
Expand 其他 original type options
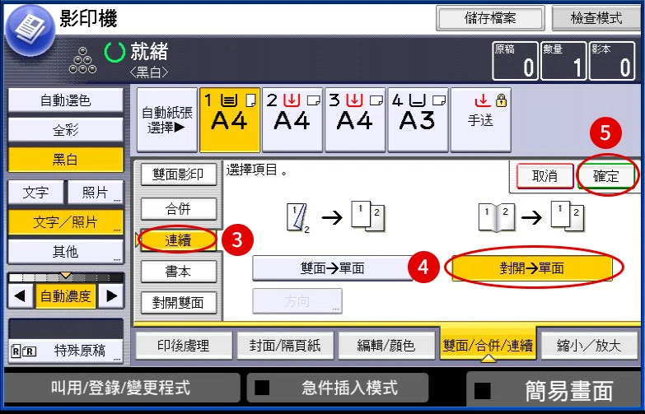click(x=65, y=251)
